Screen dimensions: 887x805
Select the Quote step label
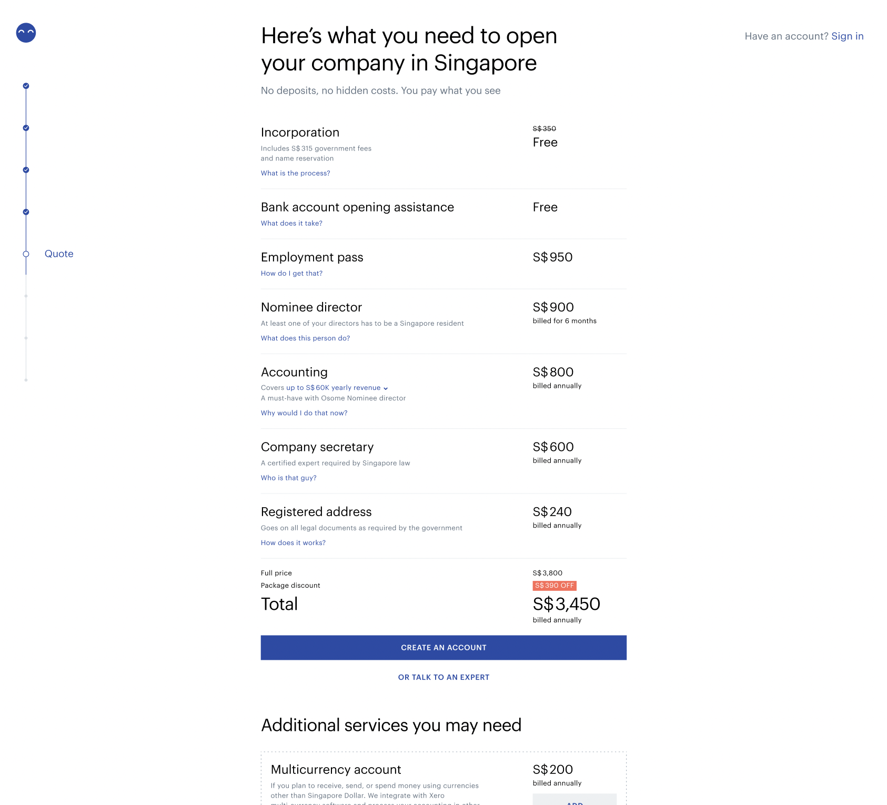pos(59,254)
